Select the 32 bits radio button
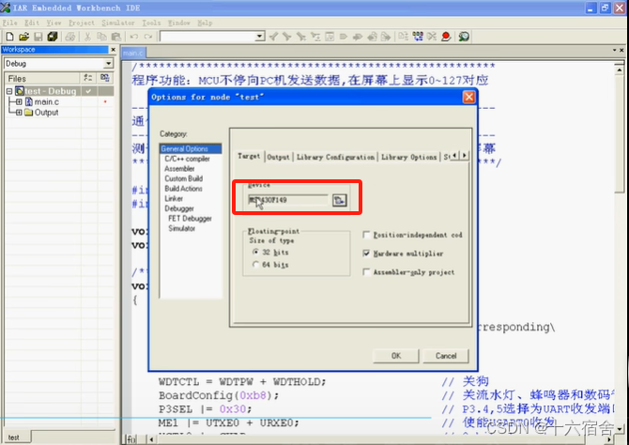Image resolution: width=629 pixels, height=445 pixels. (255, 252)
